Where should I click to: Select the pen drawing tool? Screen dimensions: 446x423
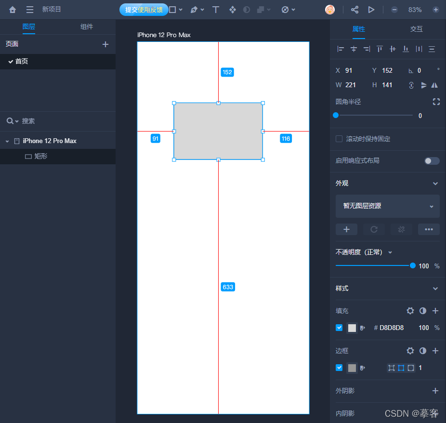pyautogui.click(x=194, y=10)
